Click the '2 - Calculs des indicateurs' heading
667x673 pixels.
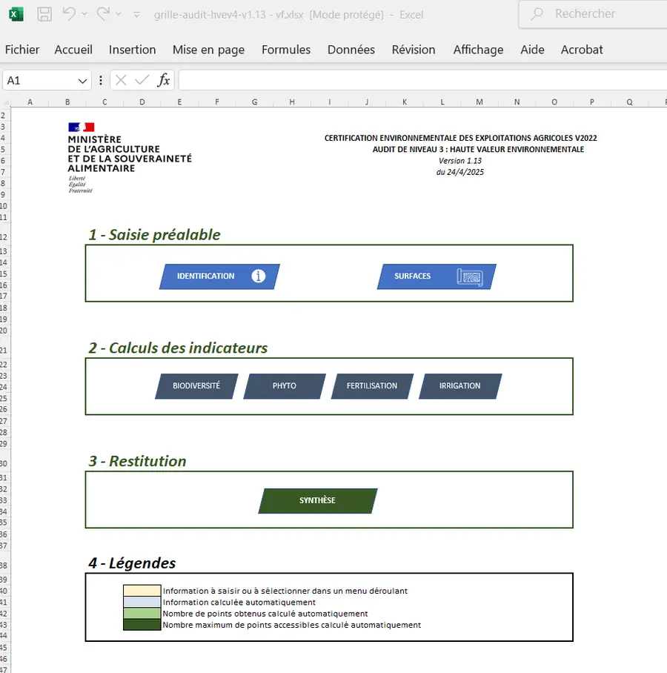(x=178, y=348)
